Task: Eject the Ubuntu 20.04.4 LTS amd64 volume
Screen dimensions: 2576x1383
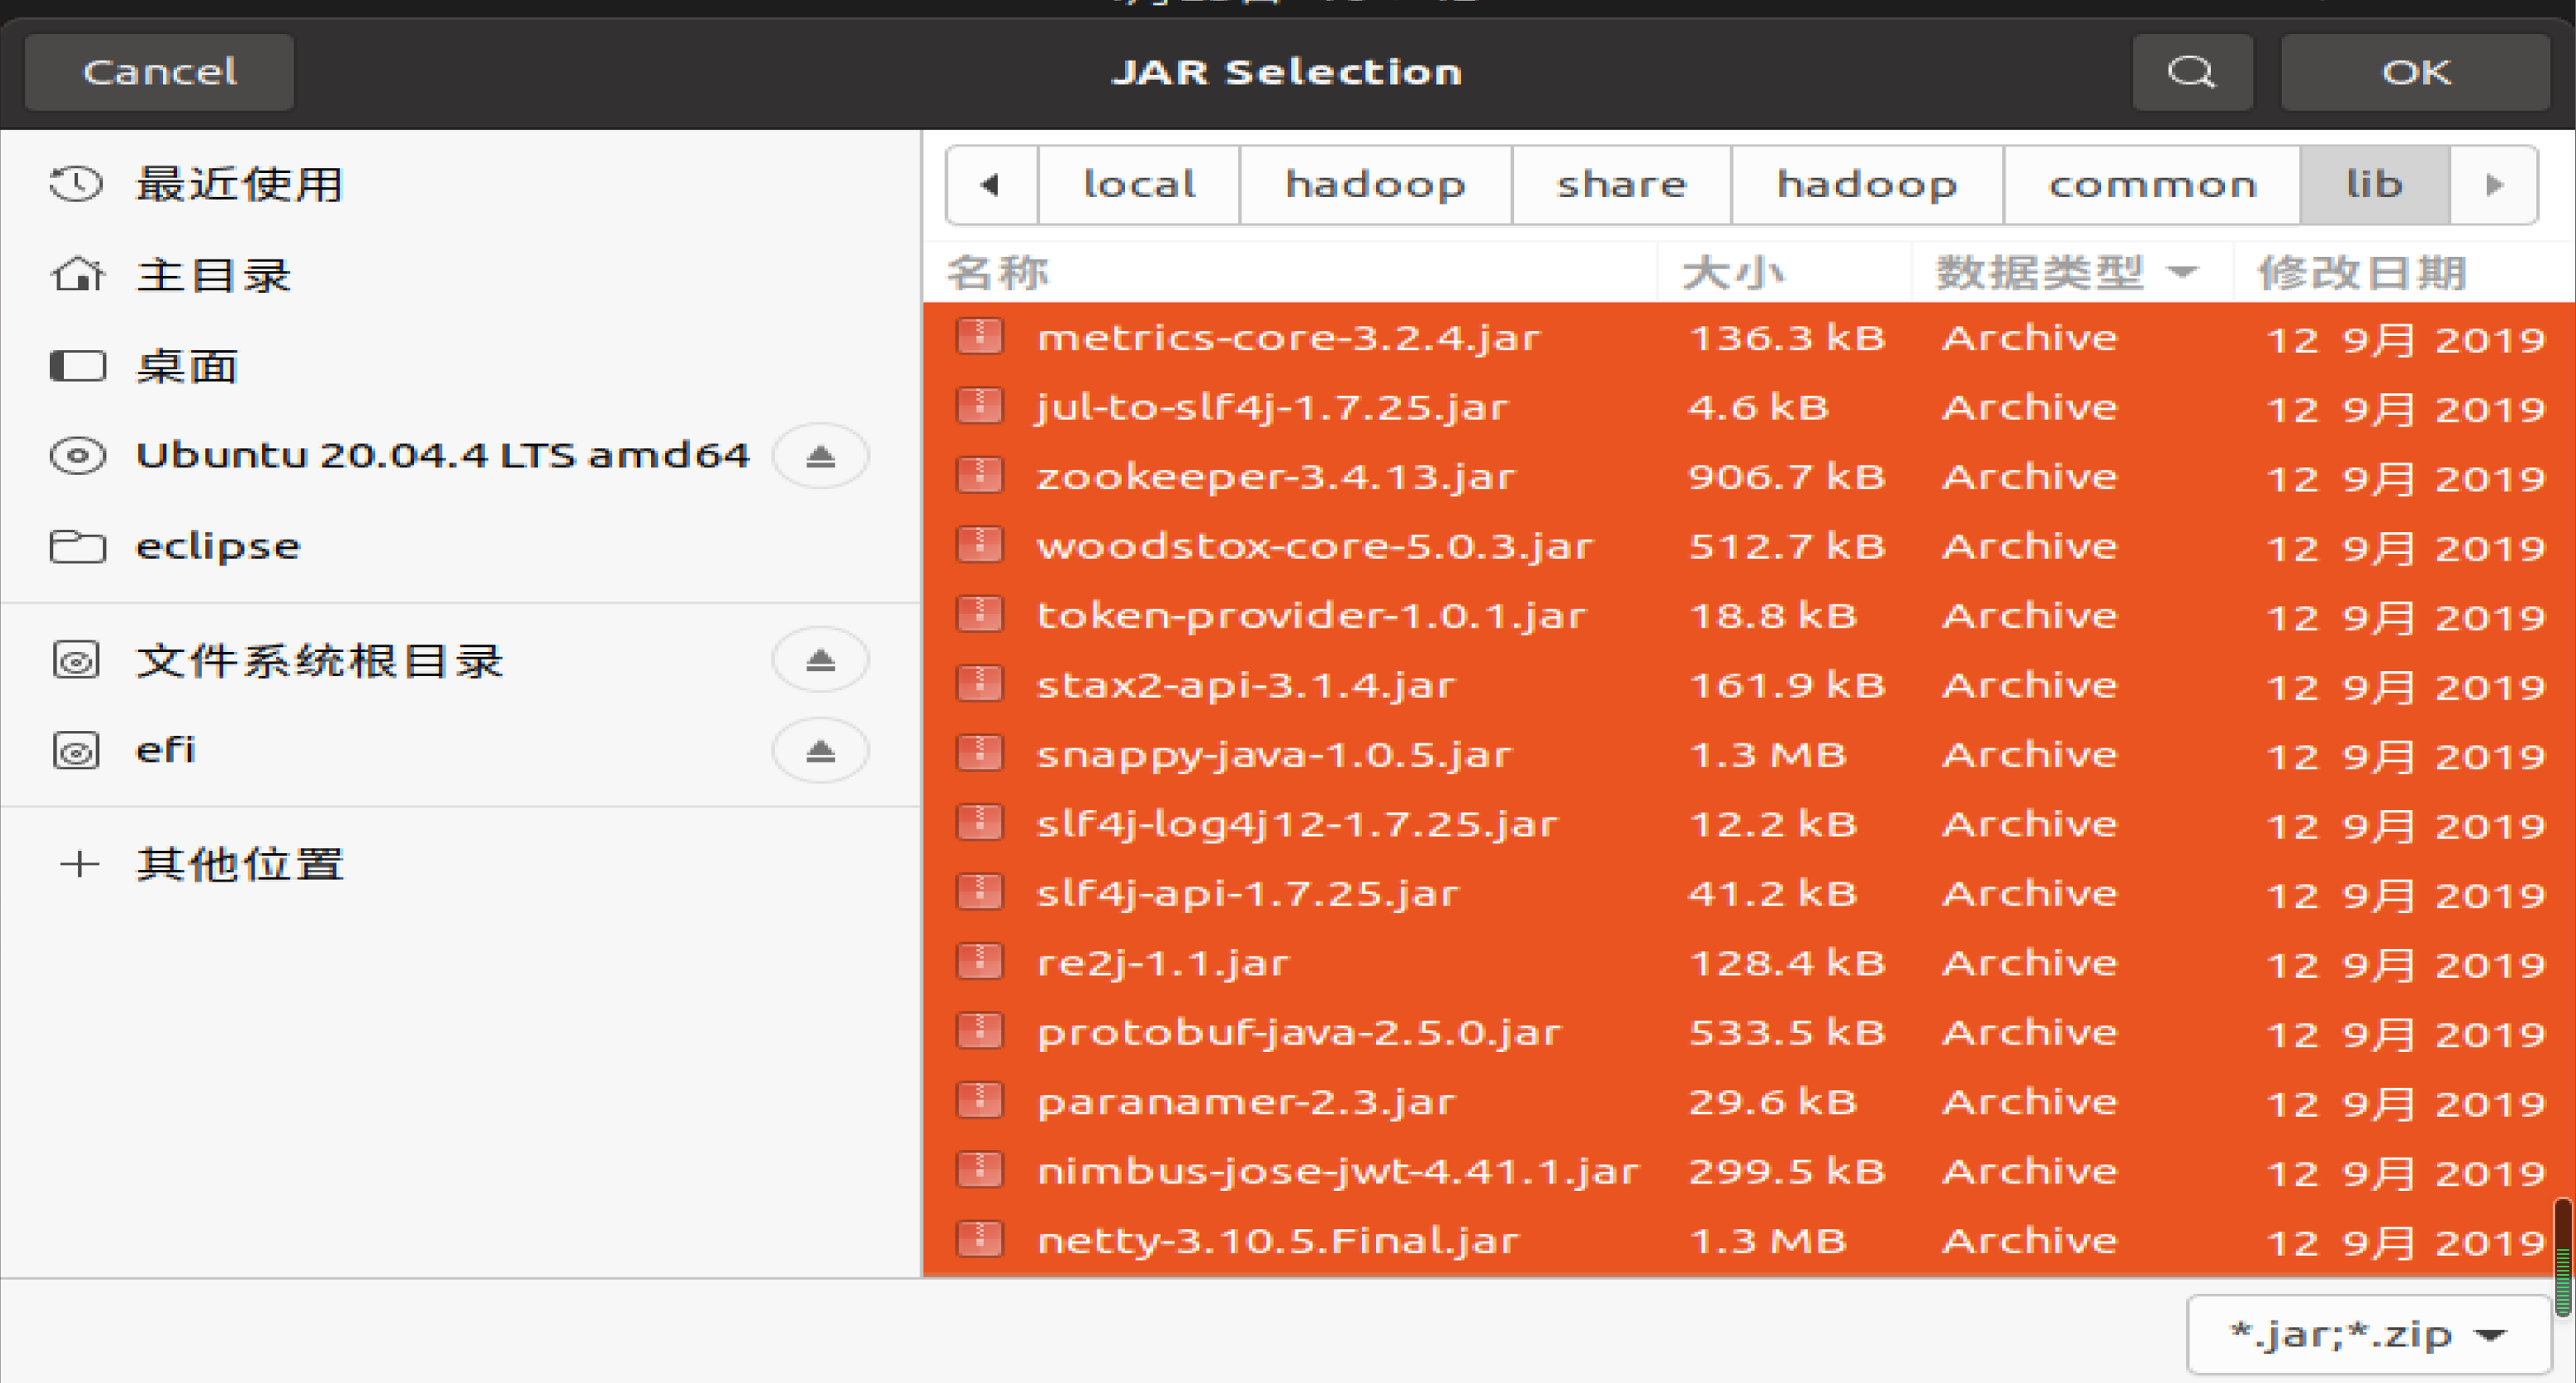Action: (x=820, y=456)
